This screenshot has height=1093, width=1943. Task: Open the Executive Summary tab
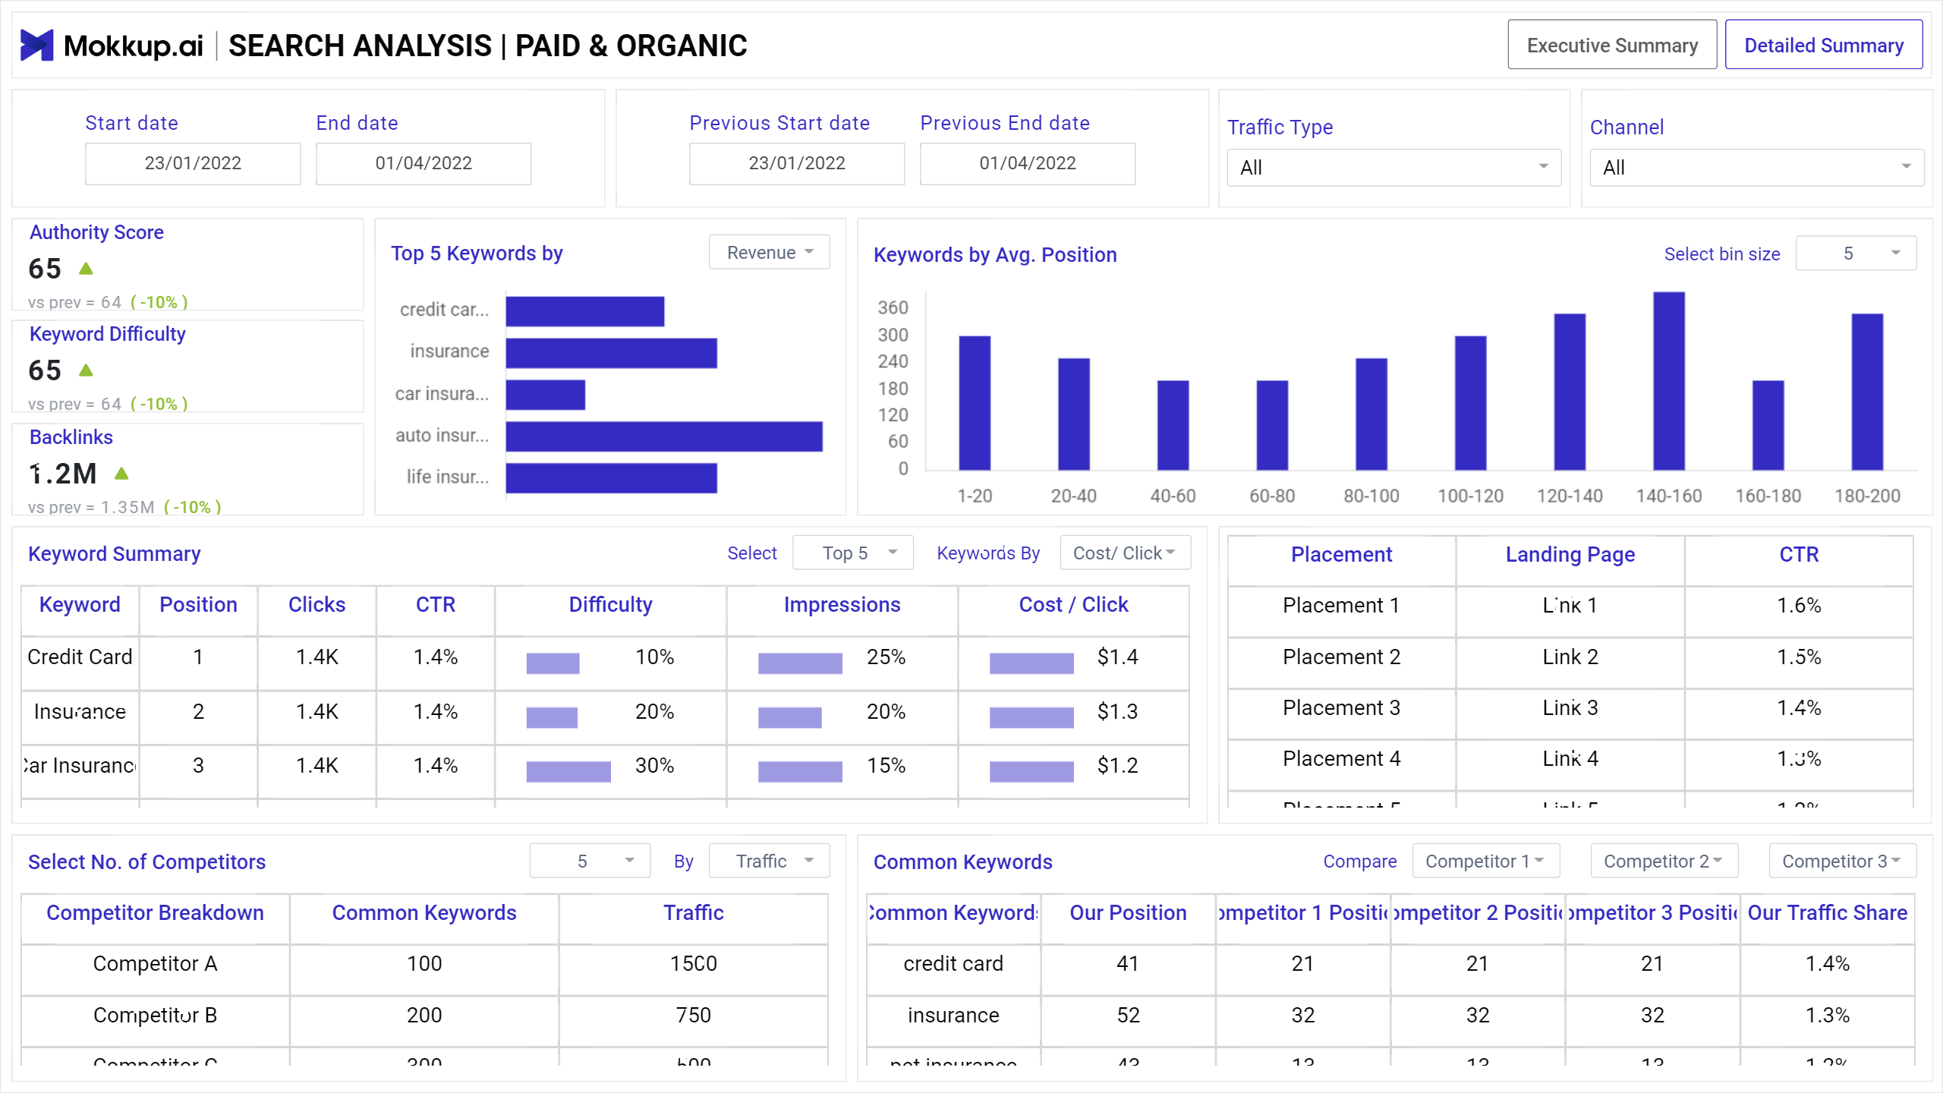point(1612,46)
